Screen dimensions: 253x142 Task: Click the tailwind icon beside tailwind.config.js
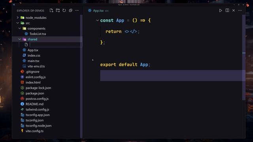pyautogui.click(x=22, y=109)
